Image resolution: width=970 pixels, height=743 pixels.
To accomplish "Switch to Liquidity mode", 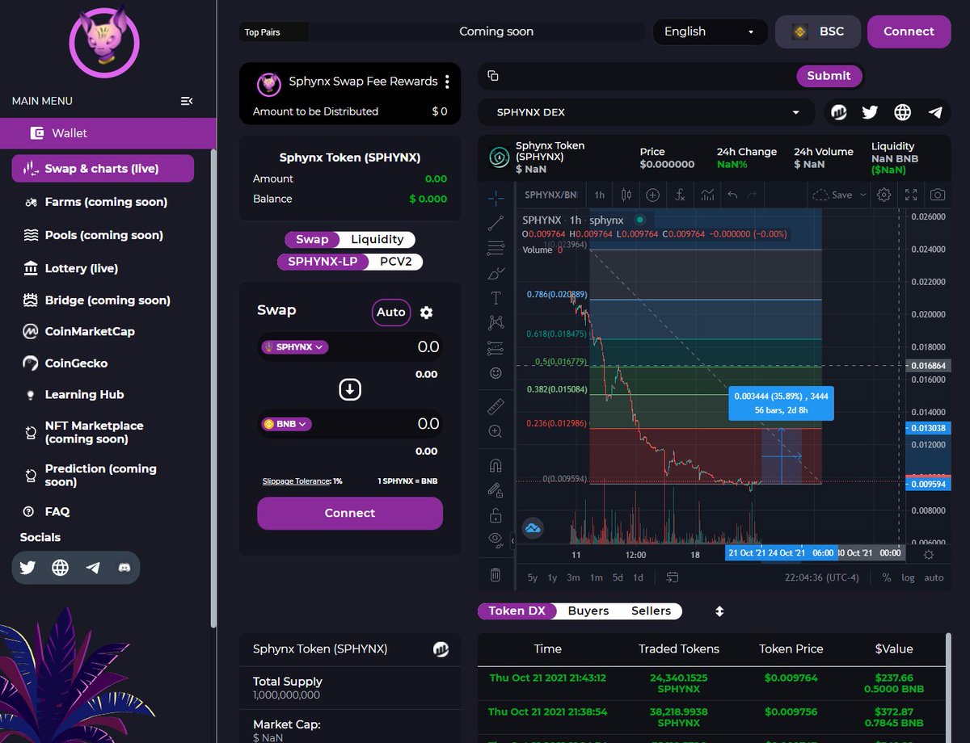I will pos(377,239).
